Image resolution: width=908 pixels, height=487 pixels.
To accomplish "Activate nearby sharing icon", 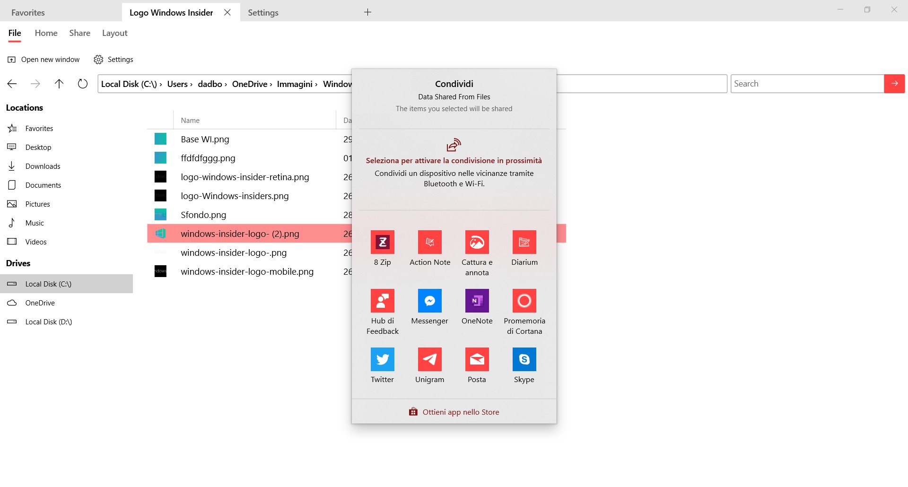I will tap(454, 145).
